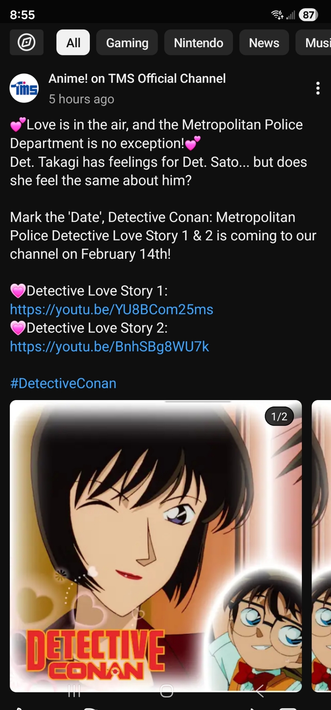331x710 pixels.
Task: Switch to the Gaming chip
Action: [x=127, y=43]
